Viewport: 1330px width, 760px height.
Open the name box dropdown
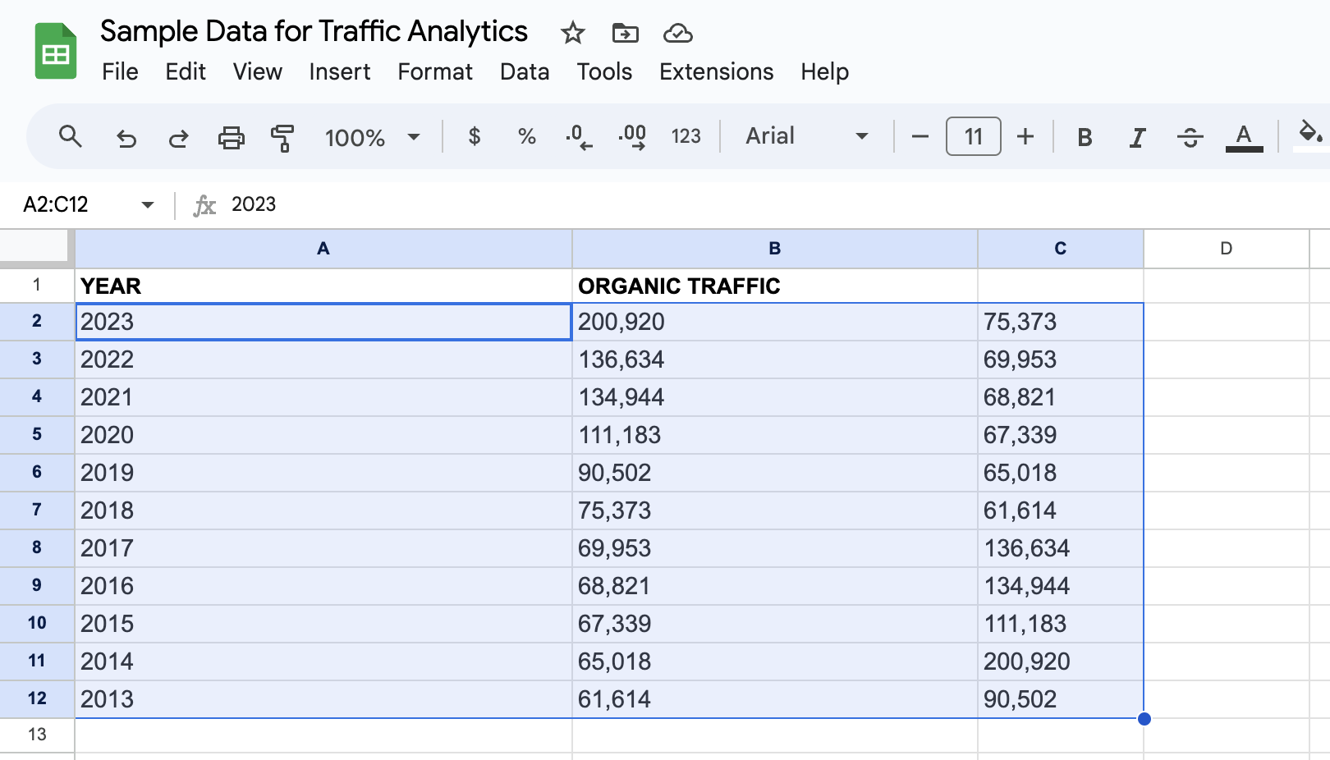[x=146, y=204]
